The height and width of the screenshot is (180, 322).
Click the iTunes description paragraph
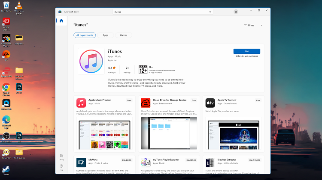point(147,83)
